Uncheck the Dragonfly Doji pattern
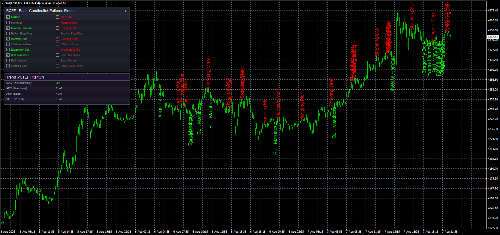 [x=8, y=49]
